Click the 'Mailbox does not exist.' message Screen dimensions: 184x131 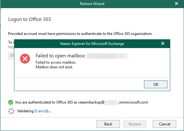54,67
